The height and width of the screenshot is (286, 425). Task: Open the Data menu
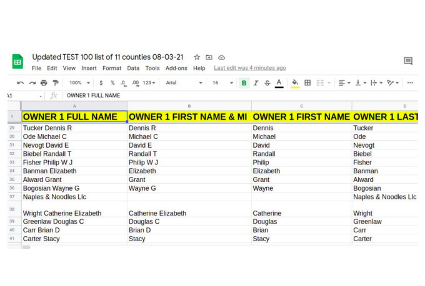(x=133, y=68)
